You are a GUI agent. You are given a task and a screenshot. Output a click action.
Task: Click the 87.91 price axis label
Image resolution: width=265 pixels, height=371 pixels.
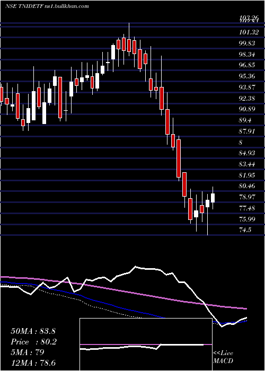[247, 131]
